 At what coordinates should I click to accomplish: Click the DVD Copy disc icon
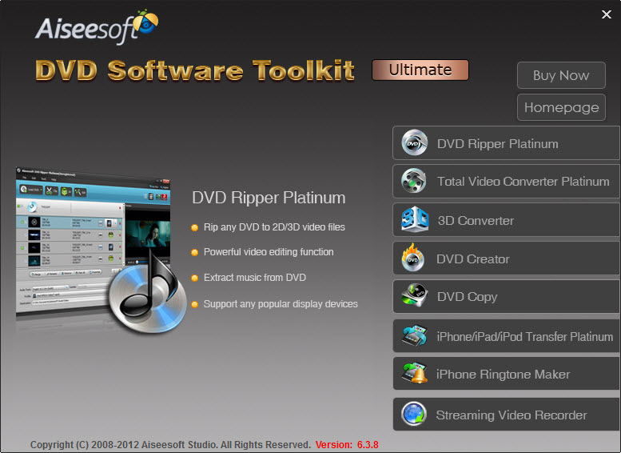pyautogui.click(x=414, y=295)
